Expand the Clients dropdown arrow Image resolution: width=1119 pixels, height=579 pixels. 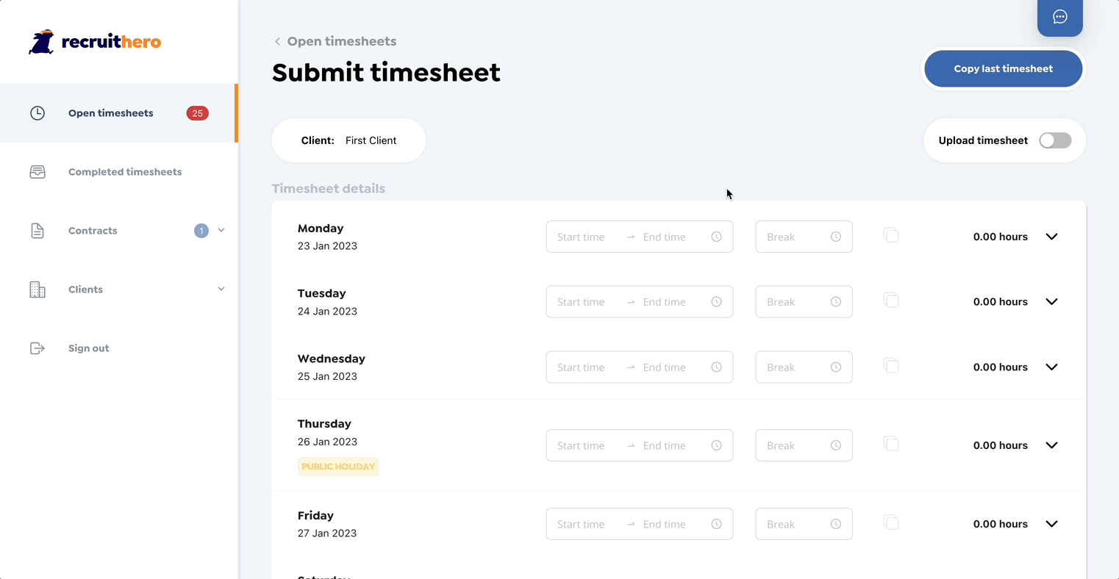pyautogui.click(x=221, y=289)
